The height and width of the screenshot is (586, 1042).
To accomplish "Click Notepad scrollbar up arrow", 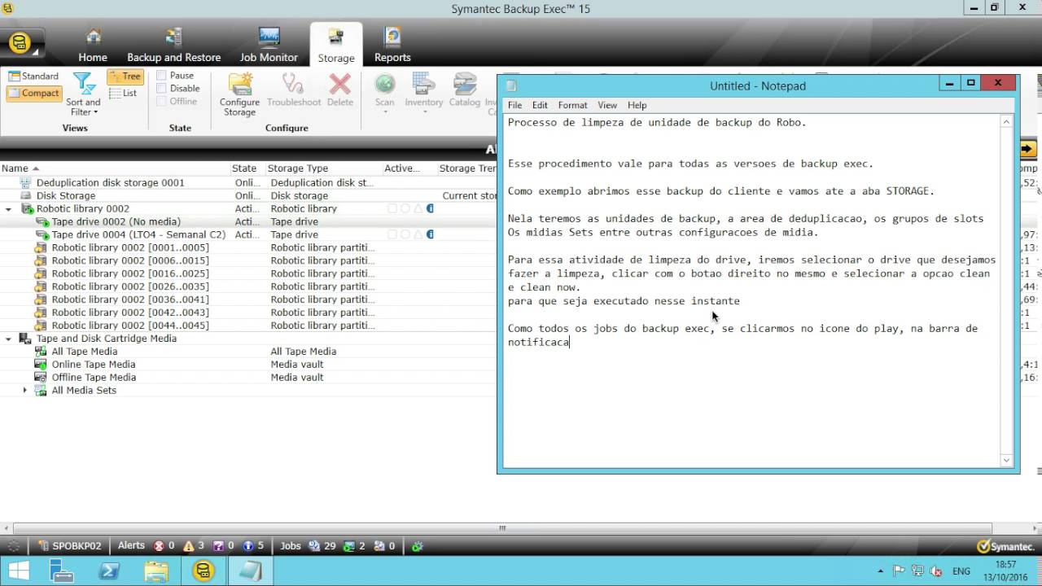I will pos(1007,122).
